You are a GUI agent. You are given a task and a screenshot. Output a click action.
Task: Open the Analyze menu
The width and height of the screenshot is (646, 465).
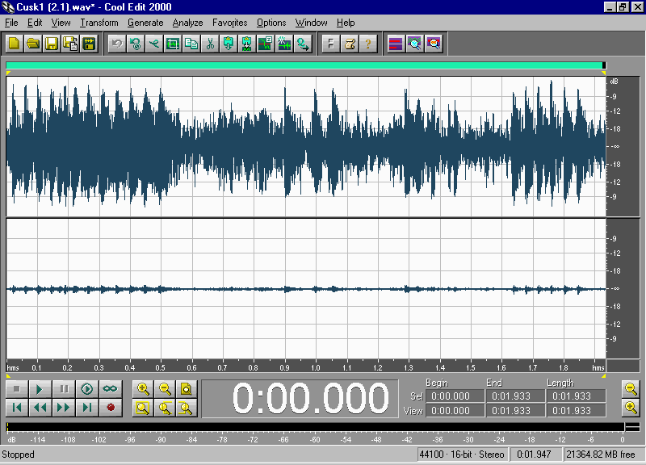pos(187,23)
